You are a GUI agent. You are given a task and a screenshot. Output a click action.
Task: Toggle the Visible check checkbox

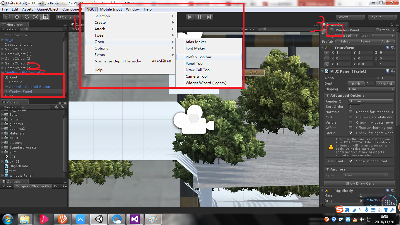(x=351, y=122)
